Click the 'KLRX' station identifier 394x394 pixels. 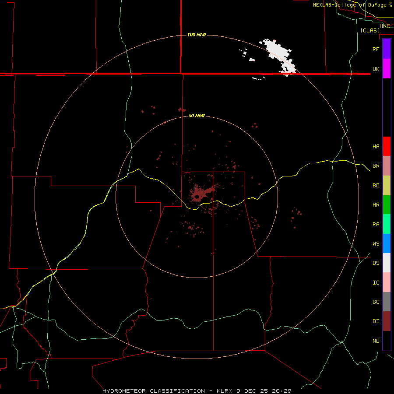pos(225,391)
